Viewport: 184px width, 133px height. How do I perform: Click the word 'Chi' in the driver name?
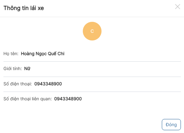click(61, 54)
